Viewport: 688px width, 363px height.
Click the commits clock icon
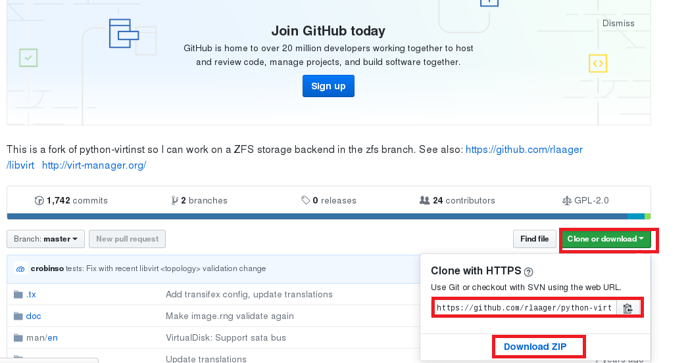[39, 201]
